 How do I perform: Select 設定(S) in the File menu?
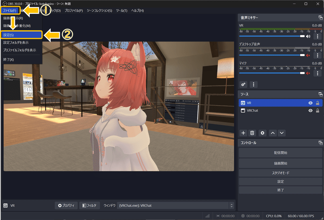coord(21,35)
